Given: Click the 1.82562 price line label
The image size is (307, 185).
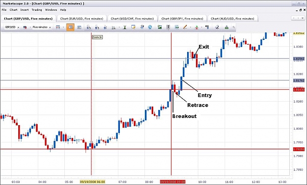Looking at the screenshot, I should [299, 59].
